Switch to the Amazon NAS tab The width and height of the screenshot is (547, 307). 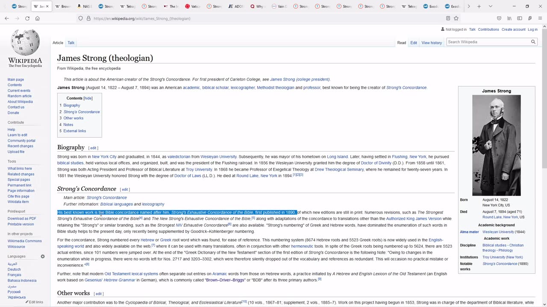pos(84,6)
